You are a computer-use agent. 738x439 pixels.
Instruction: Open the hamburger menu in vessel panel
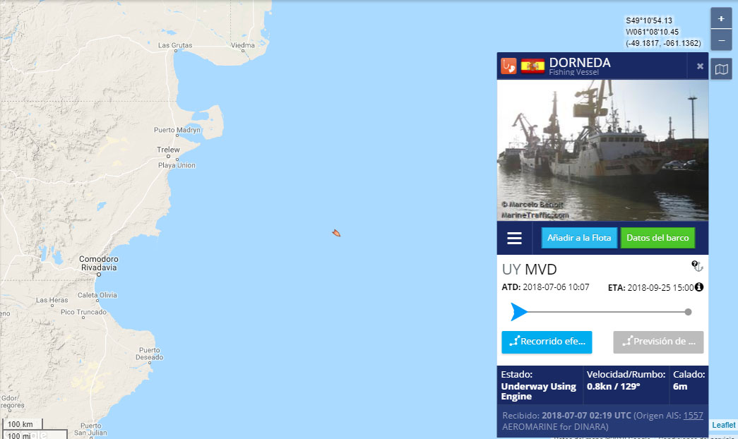tap(514, 238)
